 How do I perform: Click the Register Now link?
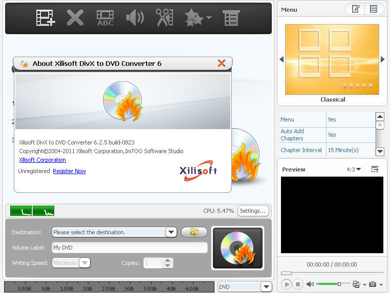[x=70, y=171]
